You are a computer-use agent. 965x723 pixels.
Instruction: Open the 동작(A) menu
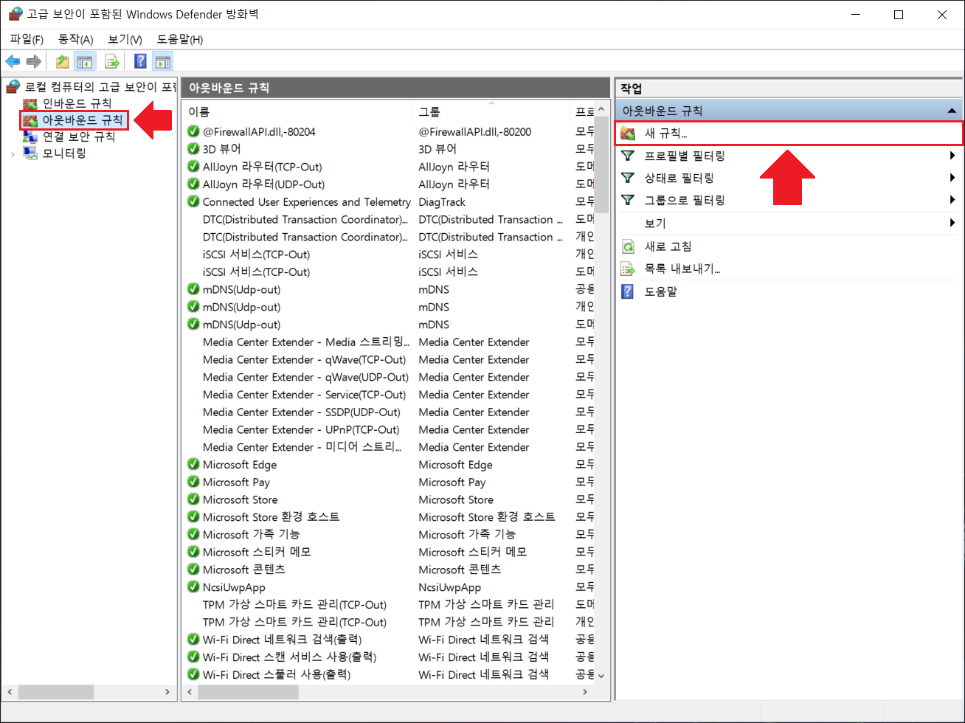[76, 39]
